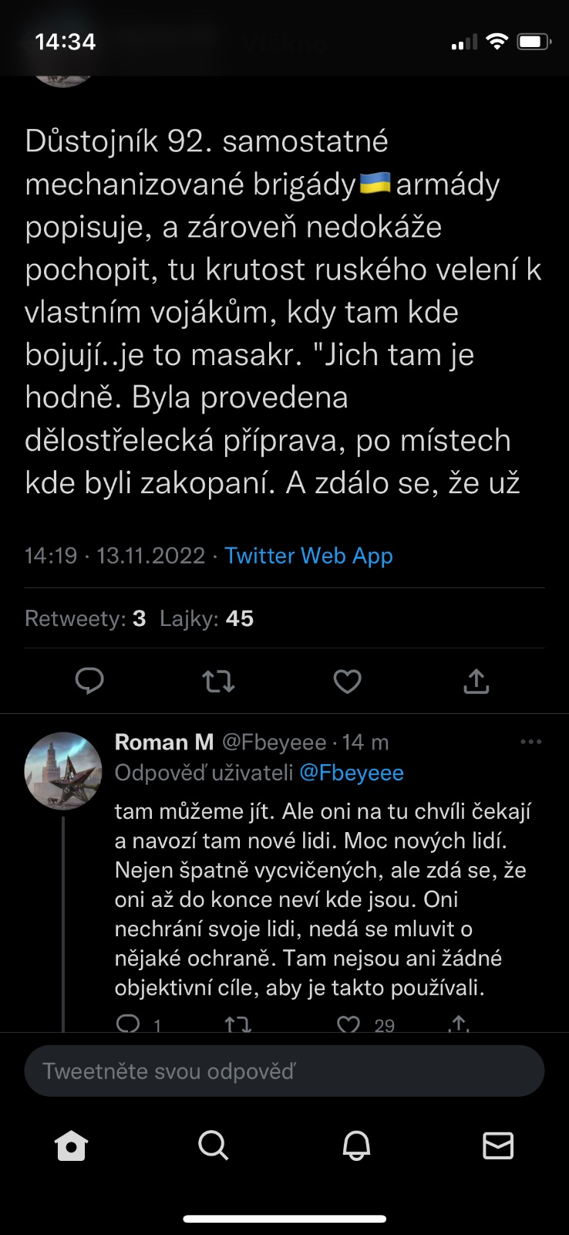
Task: Open the Twitter Web App link
Action: coord(308,556)
